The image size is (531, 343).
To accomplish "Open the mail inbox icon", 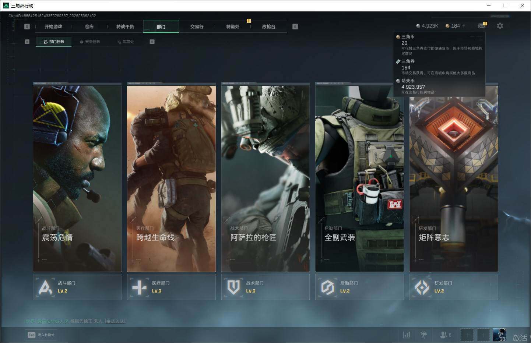I will pyautogui.click(x=482, y=26).
